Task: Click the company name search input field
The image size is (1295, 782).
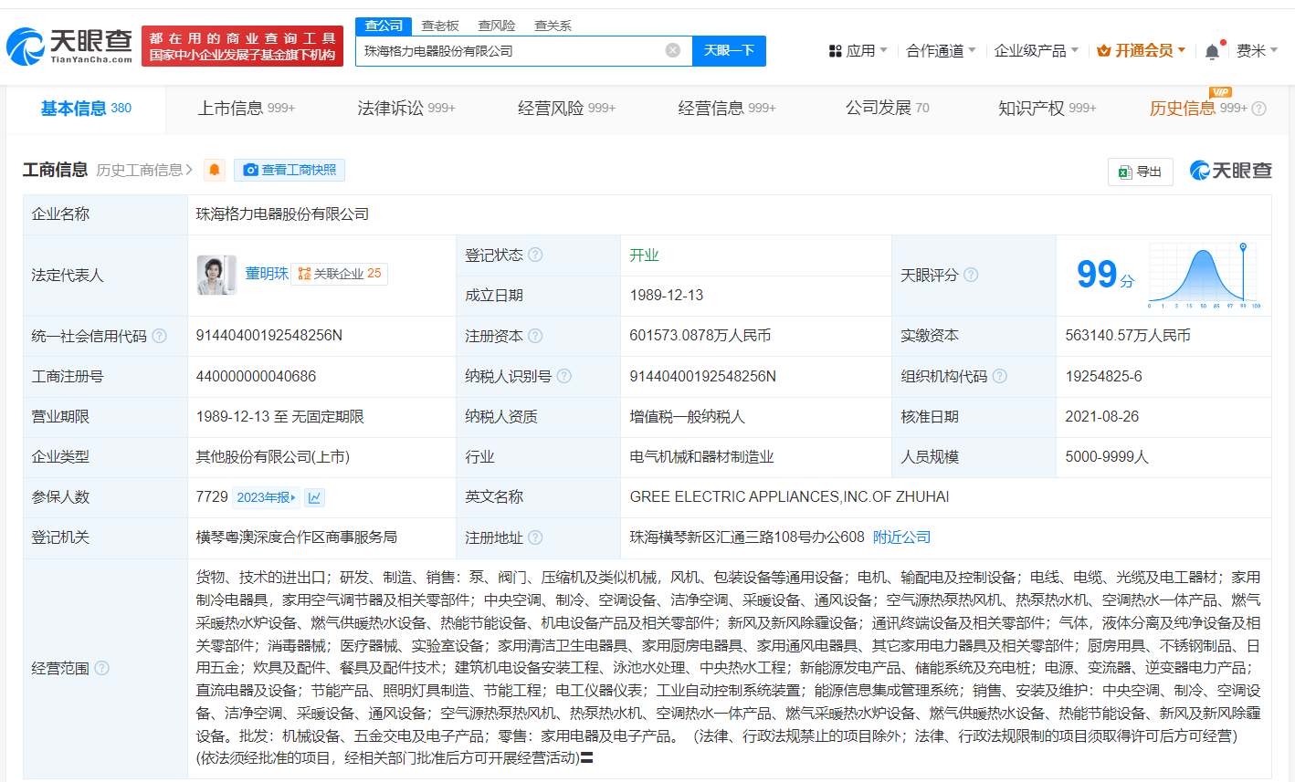Action: pyautogui.click(x=511, y=51)
